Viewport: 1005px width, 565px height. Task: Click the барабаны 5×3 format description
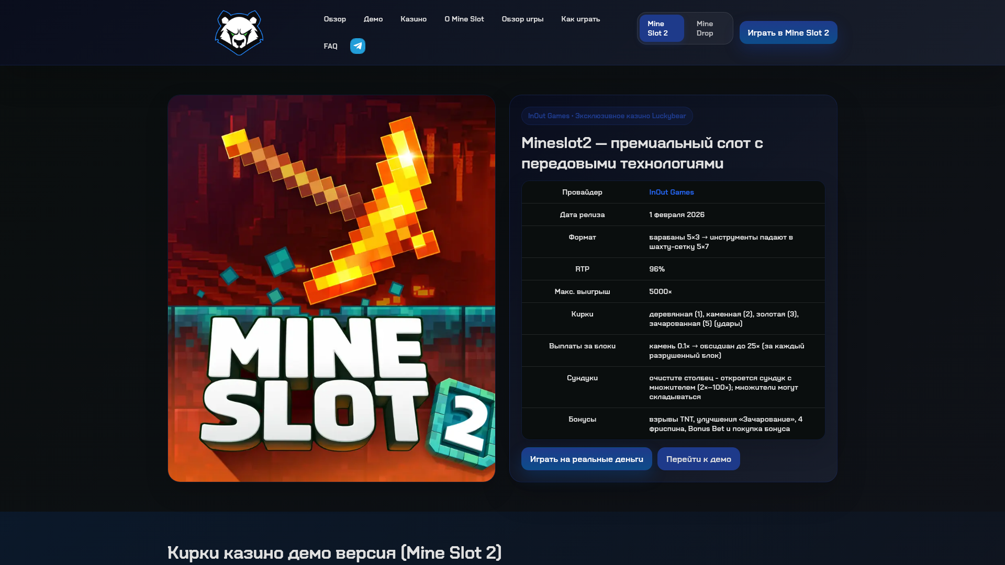[721, 242]
